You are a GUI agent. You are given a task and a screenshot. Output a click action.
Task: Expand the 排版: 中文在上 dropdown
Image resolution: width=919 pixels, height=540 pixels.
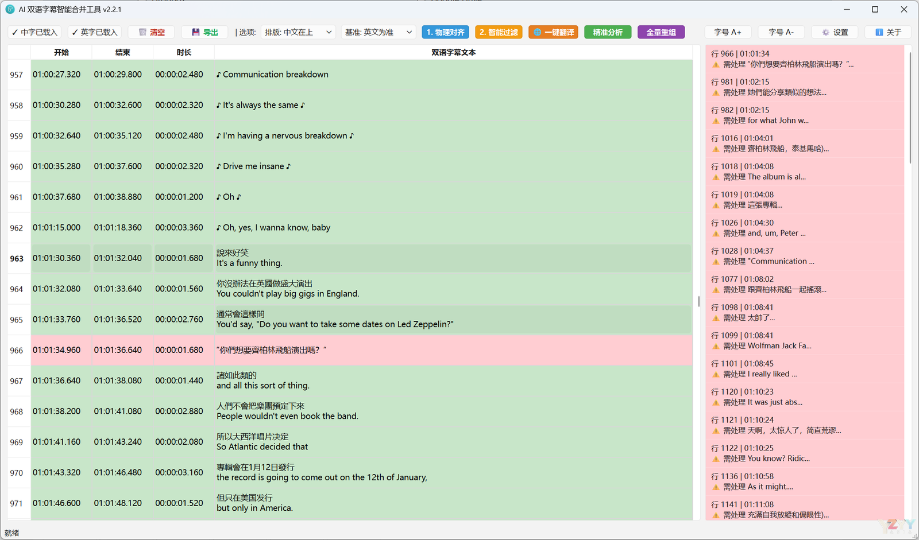298,32
